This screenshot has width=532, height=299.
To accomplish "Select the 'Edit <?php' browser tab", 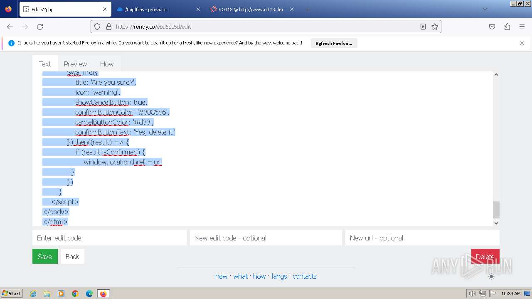I will pyautogui.click(x=64, y=9).
